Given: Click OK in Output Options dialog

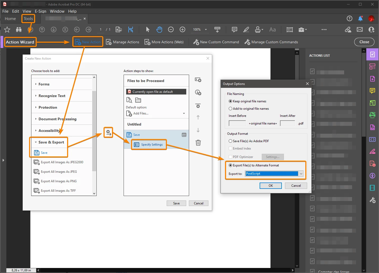Looking at the screenshot, I should coord(271,186).
